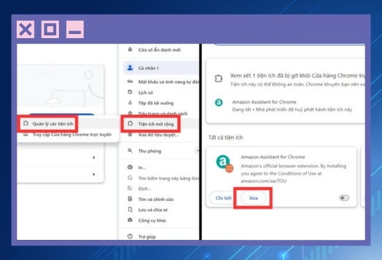Click the help circle icon beside 'Trợ giúp'
The image size is (382, 260).
[x=130, y=236]
